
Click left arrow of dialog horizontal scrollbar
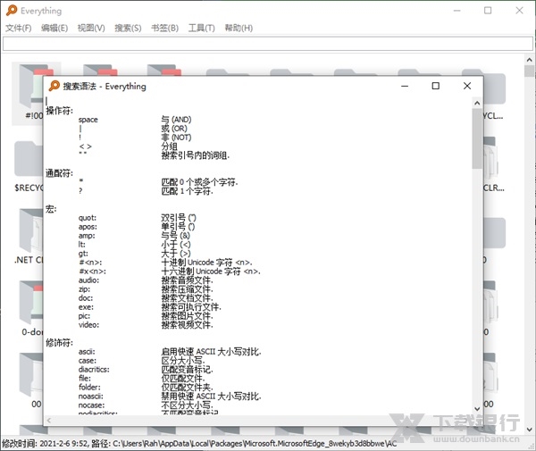point(49,421)
